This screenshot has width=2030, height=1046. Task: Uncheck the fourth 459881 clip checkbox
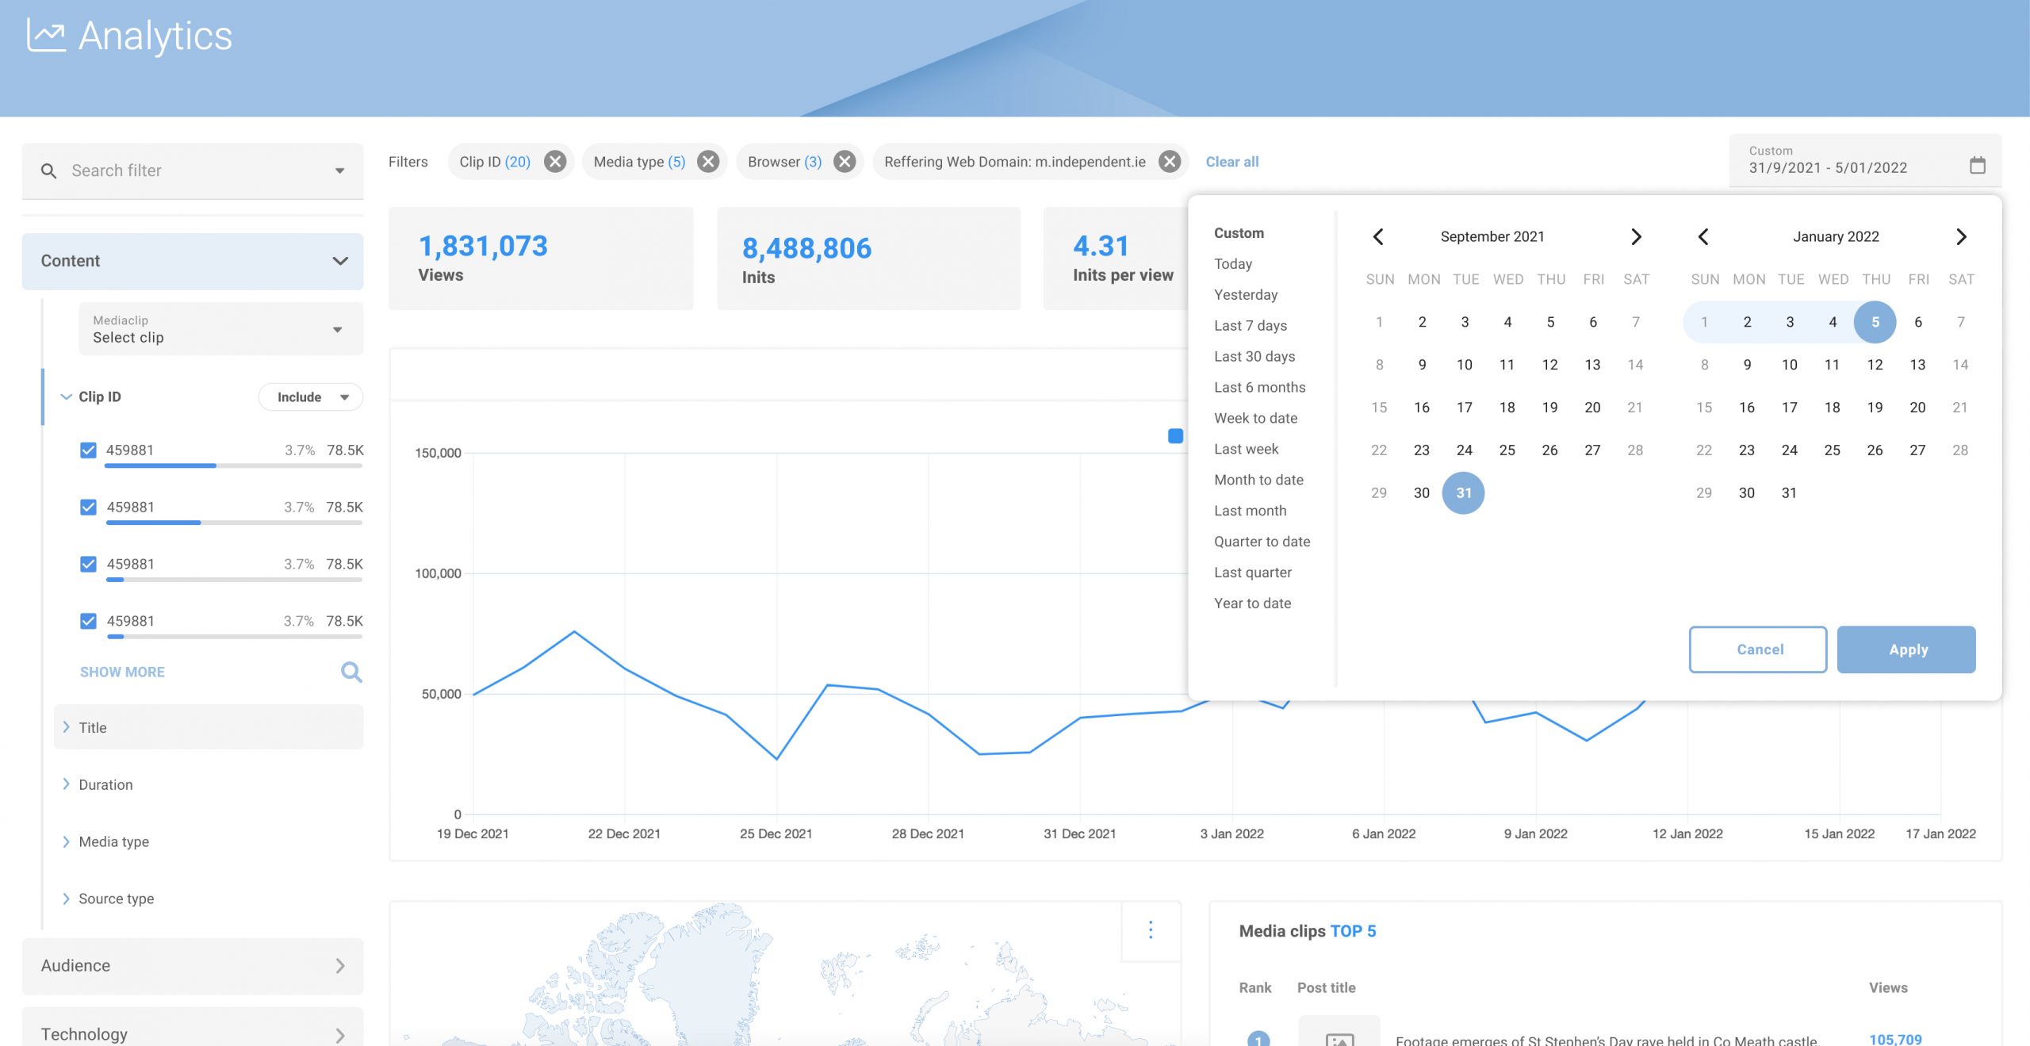click(x=88, y=621)
